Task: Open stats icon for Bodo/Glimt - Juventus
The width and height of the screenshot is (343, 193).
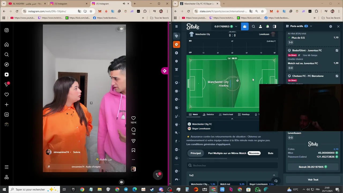Action: coord(337,50)
